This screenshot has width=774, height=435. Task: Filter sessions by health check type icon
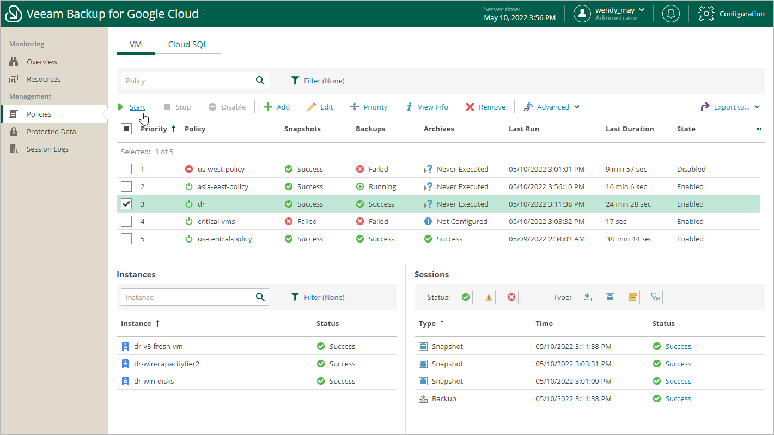[656, 297]
